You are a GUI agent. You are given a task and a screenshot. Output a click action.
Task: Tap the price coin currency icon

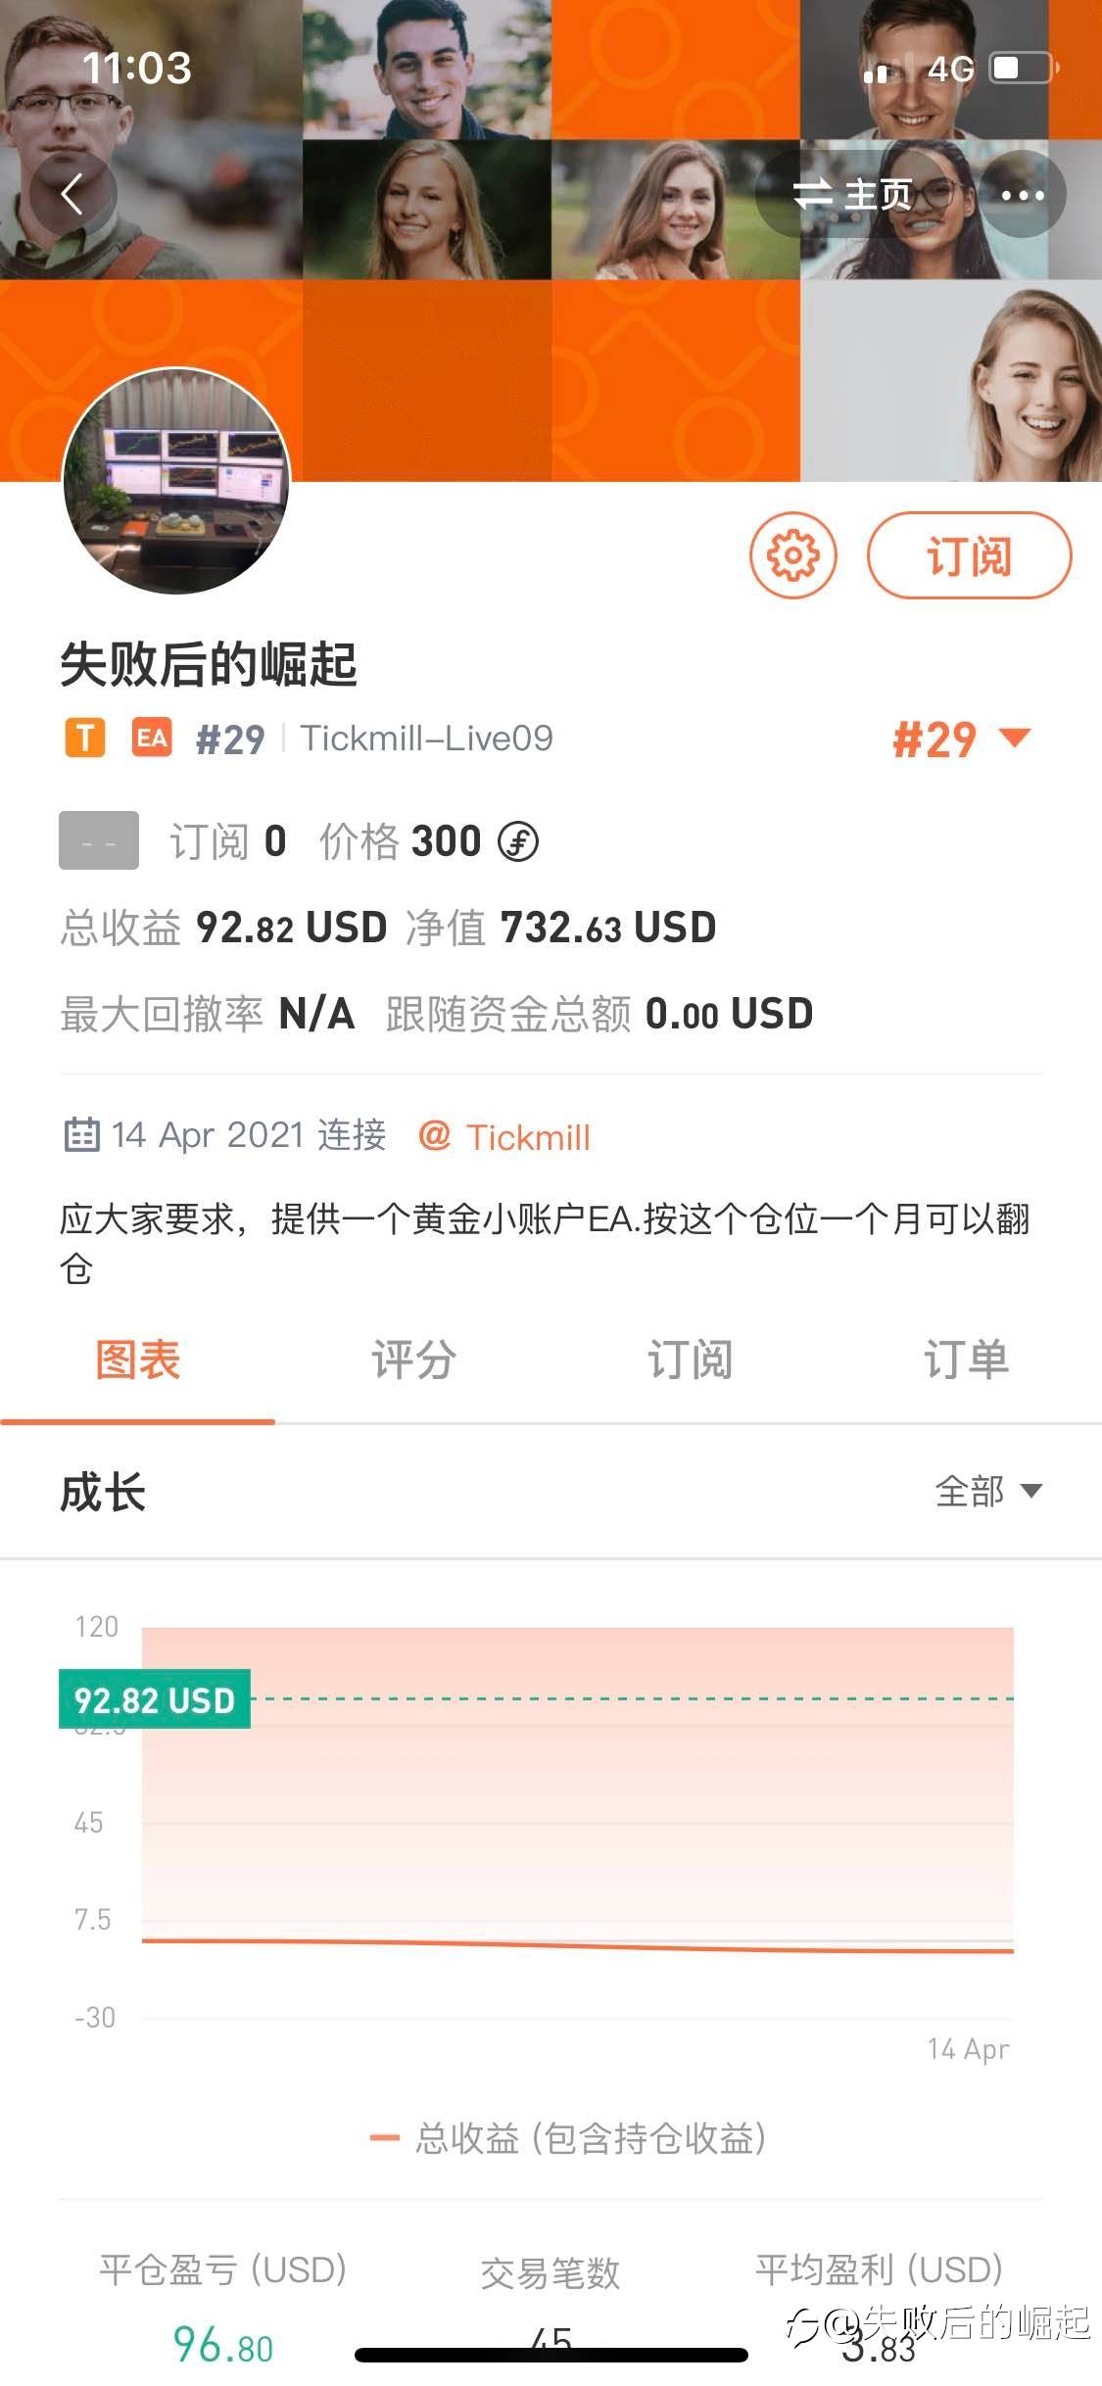518,841
